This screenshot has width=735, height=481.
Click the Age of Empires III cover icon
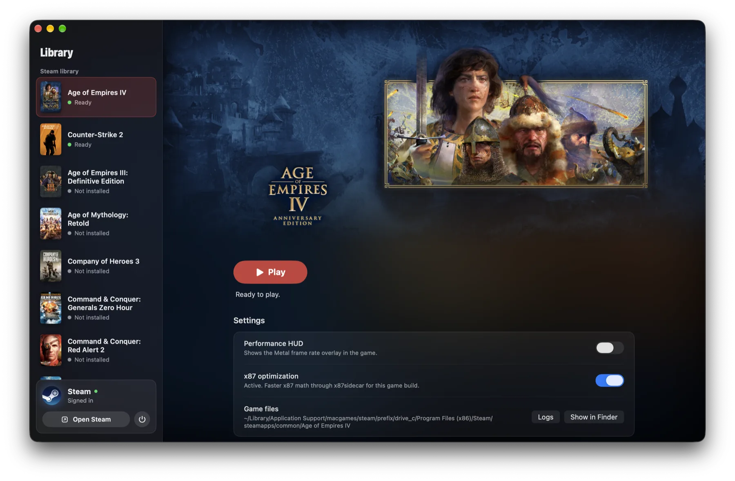[x=51, y=182]
